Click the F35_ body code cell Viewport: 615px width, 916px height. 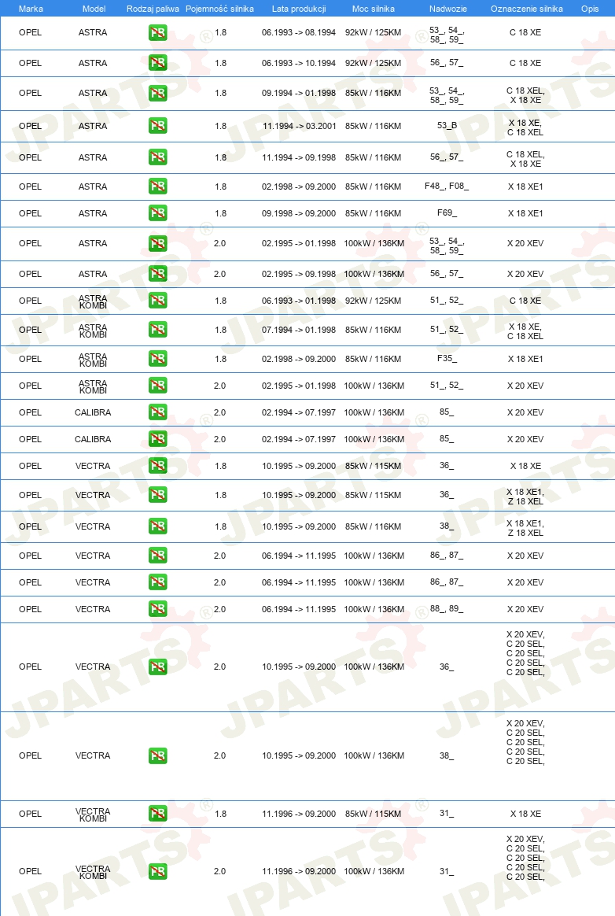(447, 358)
